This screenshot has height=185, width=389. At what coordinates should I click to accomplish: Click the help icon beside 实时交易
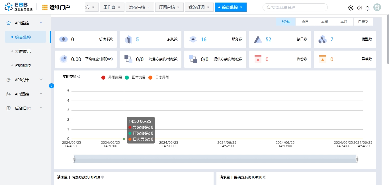79,77
